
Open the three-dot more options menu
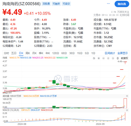(108, 4)
